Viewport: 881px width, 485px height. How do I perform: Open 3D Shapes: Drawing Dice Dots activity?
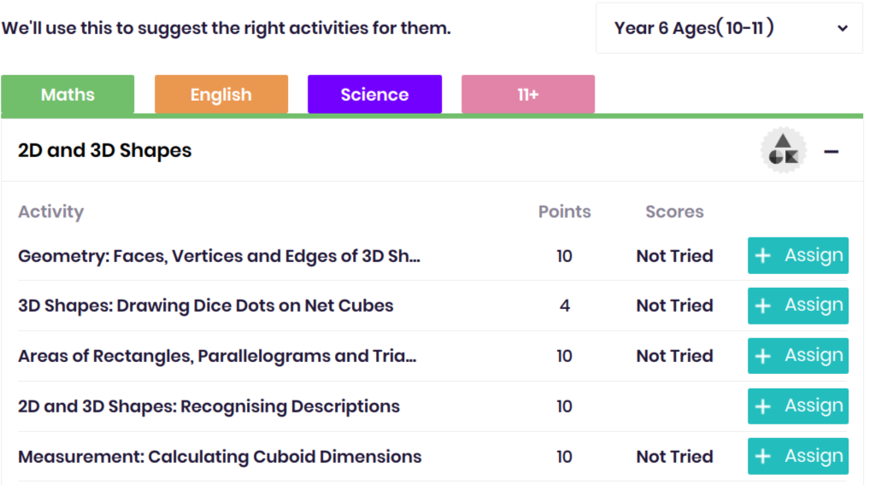point(206,306)
